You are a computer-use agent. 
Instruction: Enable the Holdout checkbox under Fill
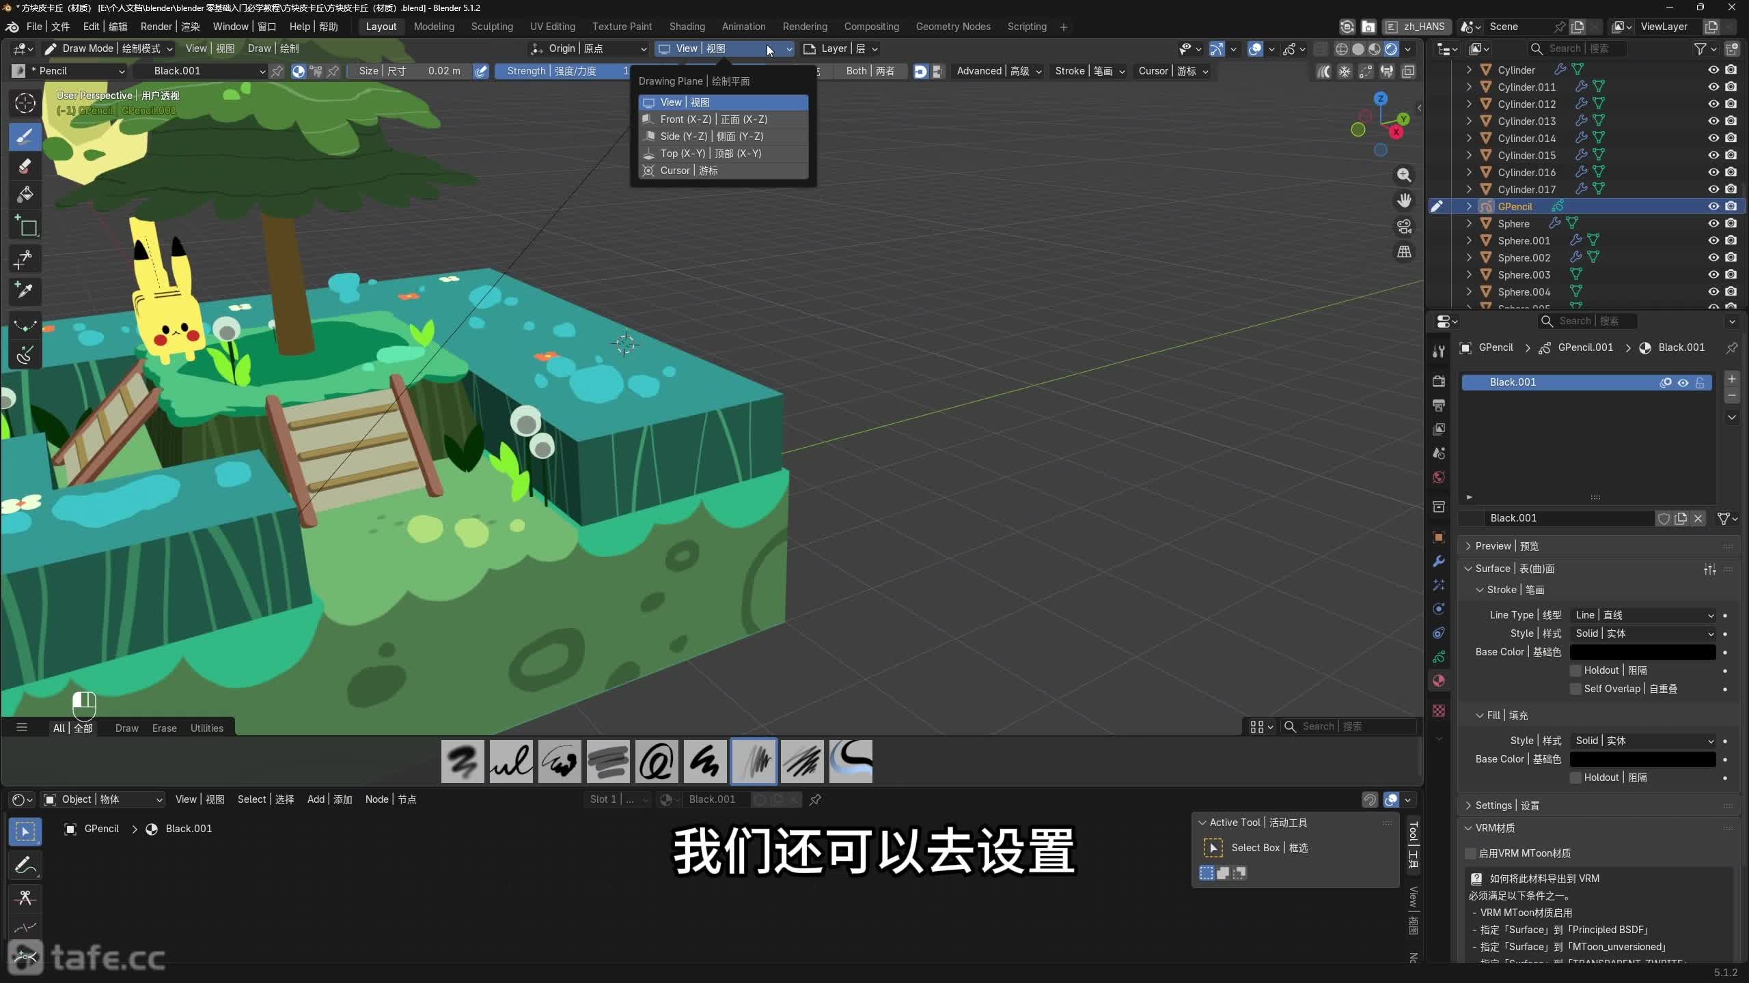click(x=1576, y=778)
